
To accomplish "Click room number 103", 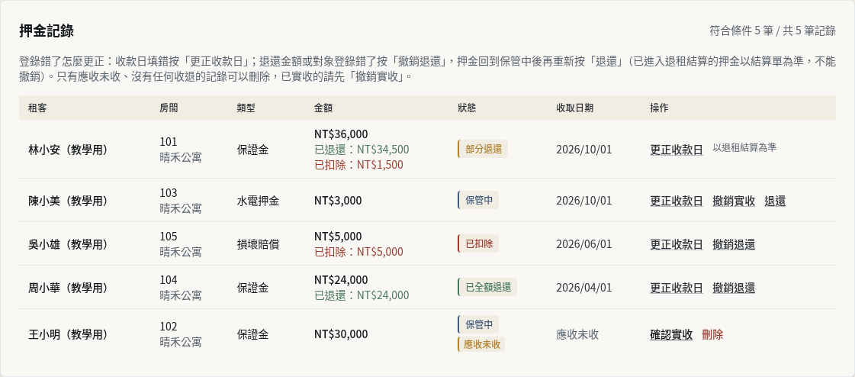I will (x=169, y=193).
